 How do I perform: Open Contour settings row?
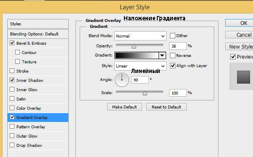coord(38,52)
